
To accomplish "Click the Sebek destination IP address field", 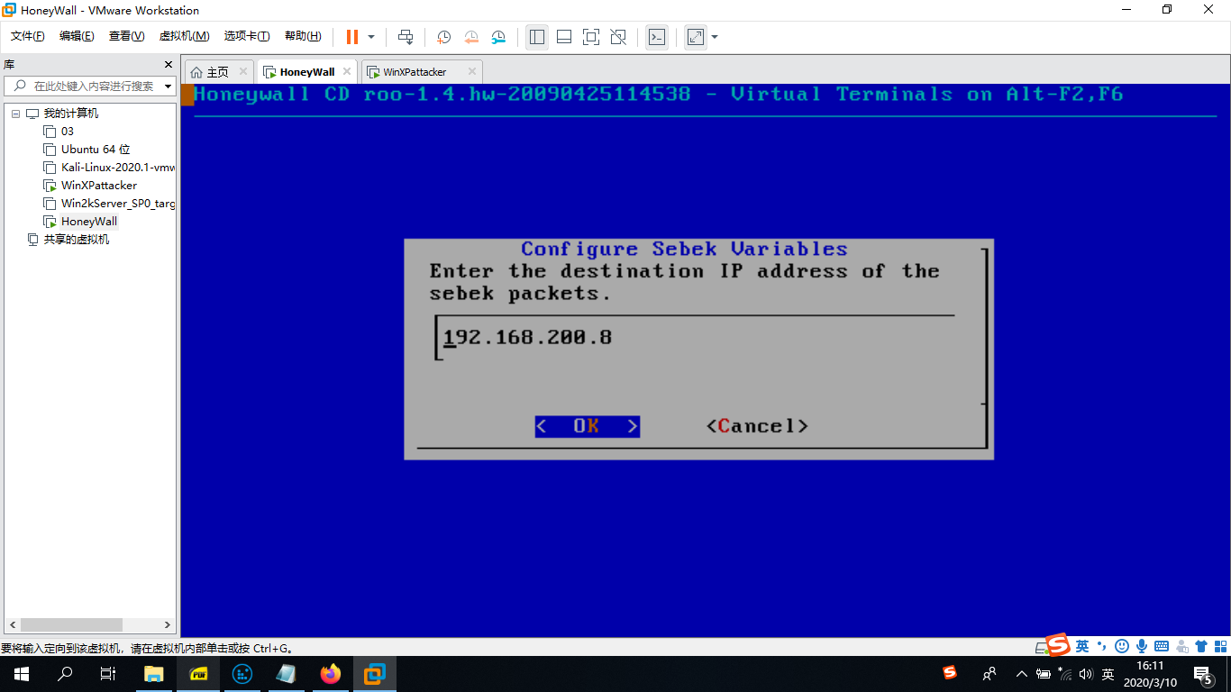I will coord(694,338).
